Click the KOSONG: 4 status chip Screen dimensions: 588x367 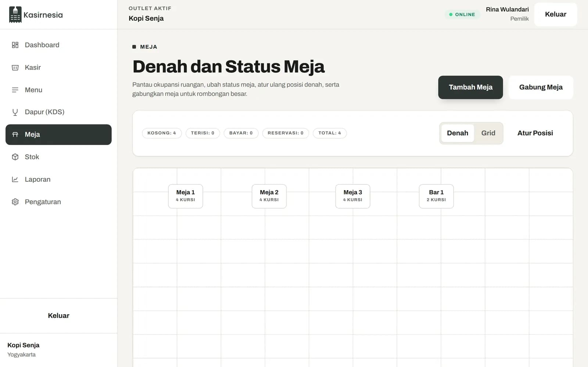162,133
